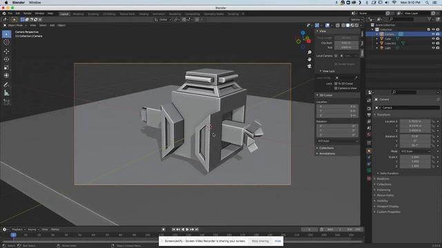Open Object Data camera properties tab (green)
The height and width of the screenshot is (248, 442).
coord(369,170)
